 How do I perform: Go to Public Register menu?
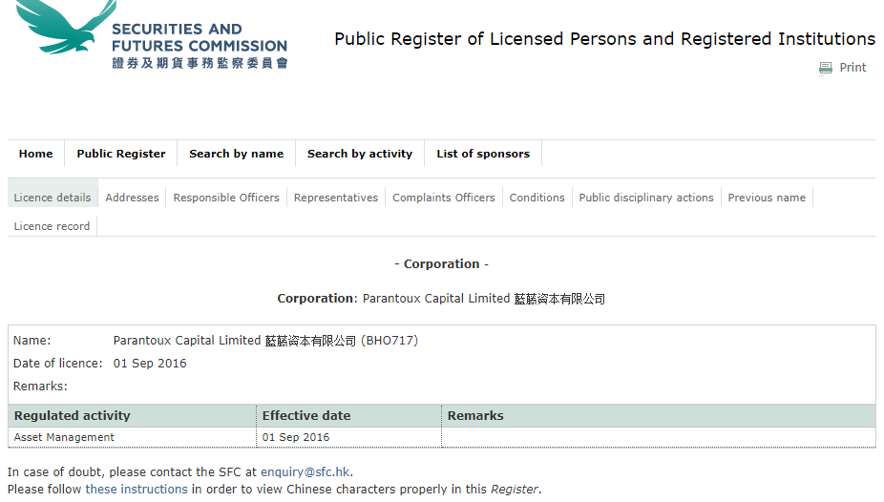pos(121,154)
